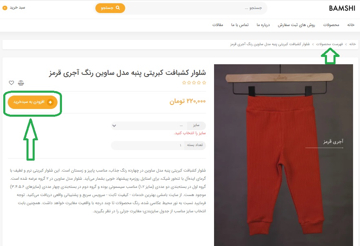Click the تعداد بسته quantity field
360x246 pixels.
click(159, 145)
